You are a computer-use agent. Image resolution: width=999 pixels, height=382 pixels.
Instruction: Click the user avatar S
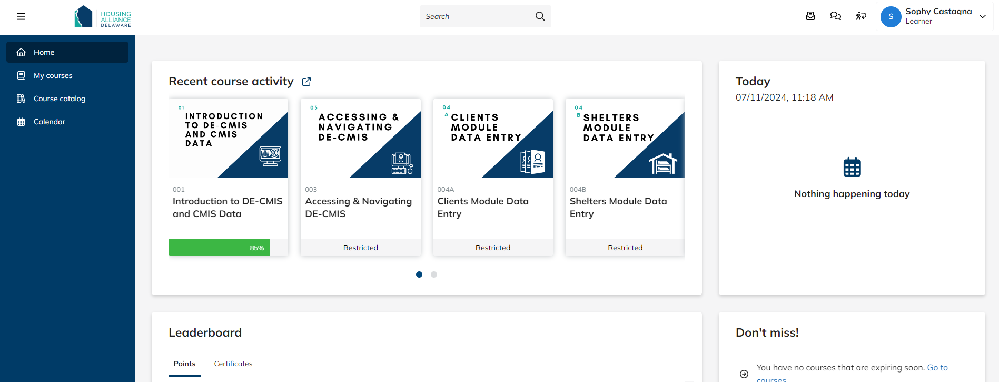tap(891, 17)
